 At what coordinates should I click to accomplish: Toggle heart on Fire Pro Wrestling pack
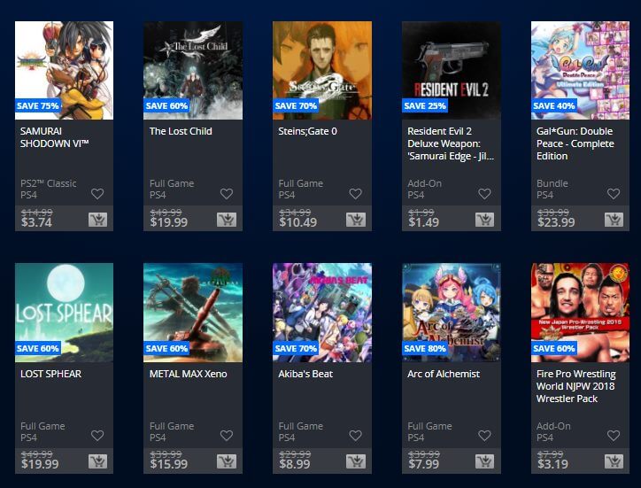click(x=614, y=436)
